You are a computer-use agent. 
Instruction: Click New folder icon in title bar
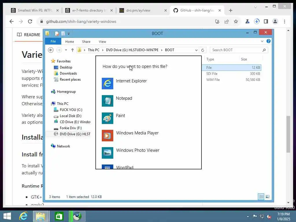[63, 34]
